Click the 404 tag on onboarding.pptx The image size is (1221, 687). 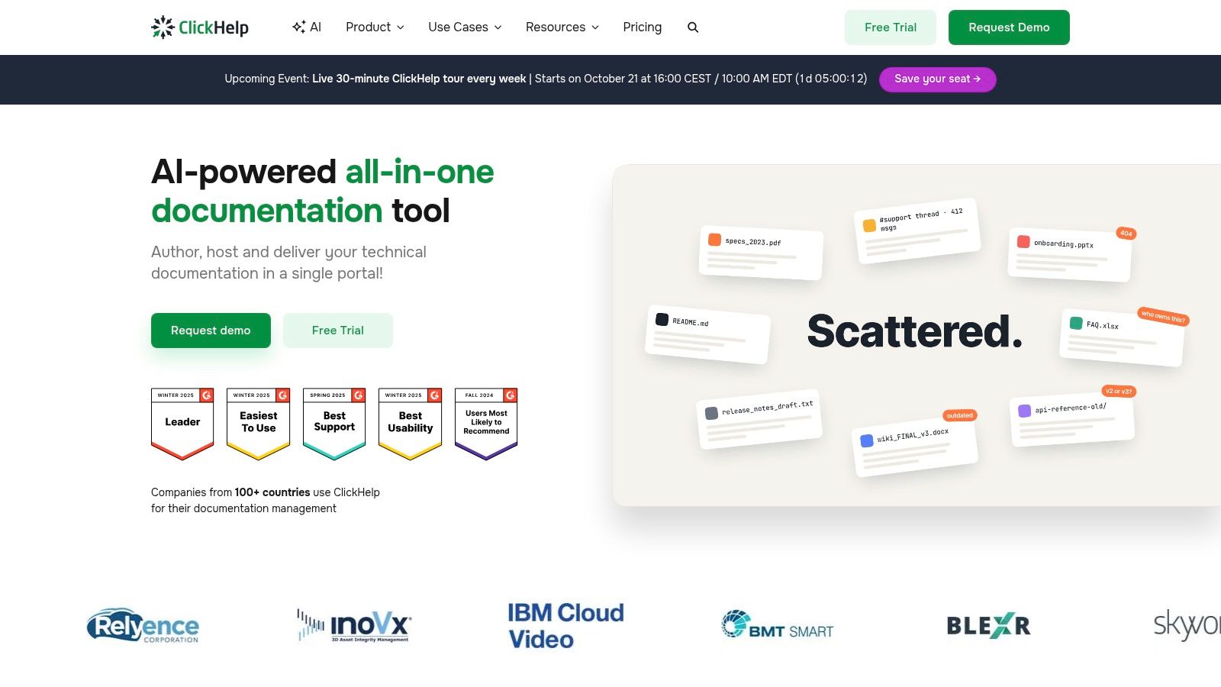(1126, 234)
